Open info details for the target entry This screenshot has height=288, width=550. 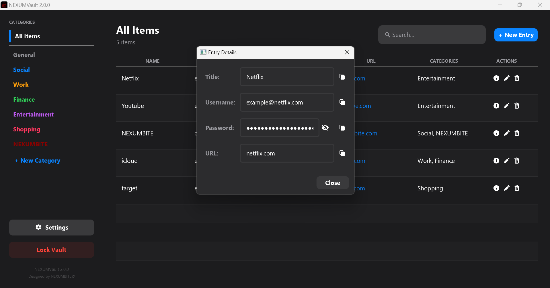coord(496,188)
